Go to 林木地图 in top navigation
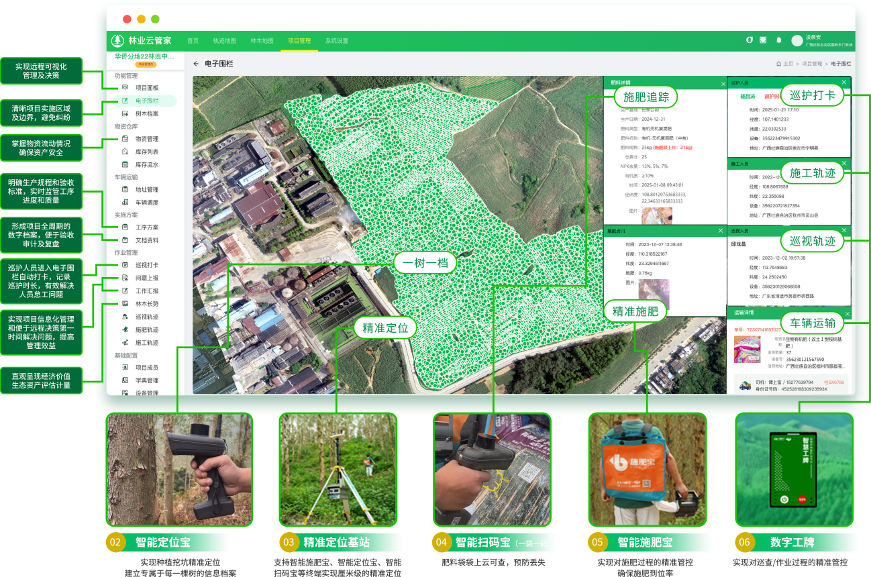This screenshot has width=871, height=577. pyautogui.click(x=262, y=40)
